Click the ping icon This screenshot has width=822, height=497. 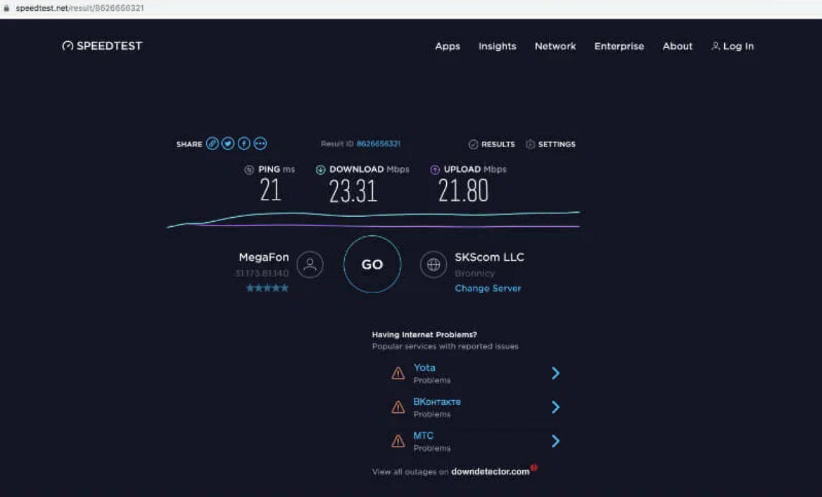[x=249, y=170]
